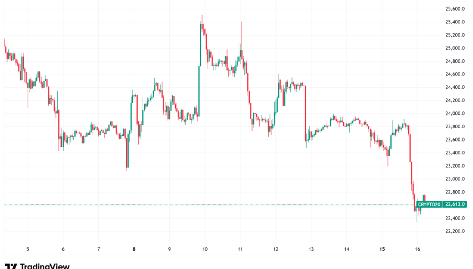Image resolution: width=473 pixels, height=269 pixels.
Task: Select date label 12 on time axis
Action: [x=276, y=249]
